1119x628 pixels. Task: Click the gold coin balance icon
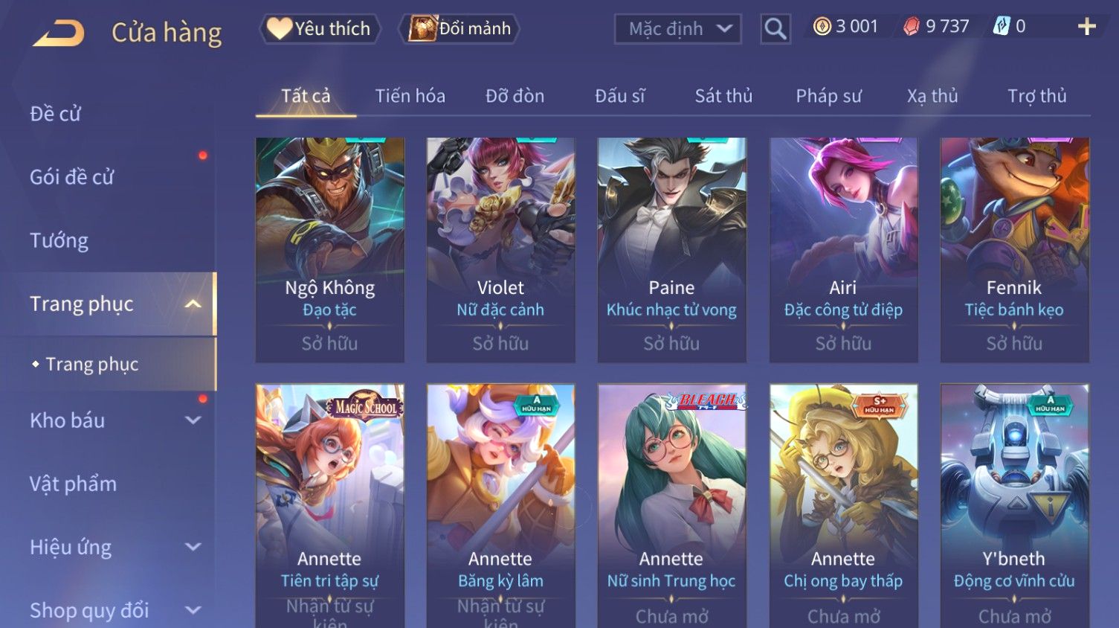coord(822,27)
